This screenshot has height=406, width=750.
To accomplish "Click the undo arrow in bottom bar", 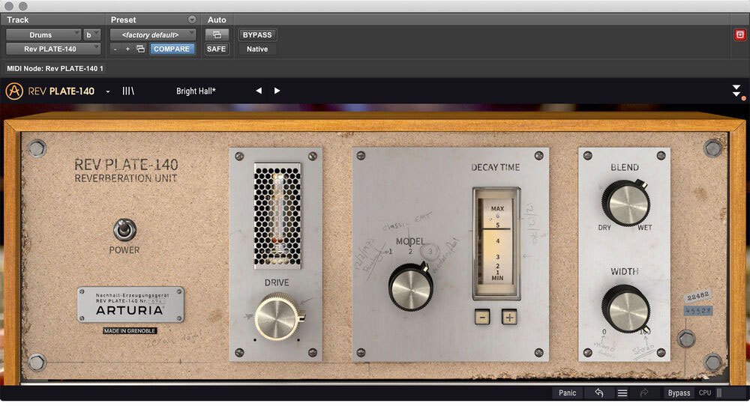I will click(x=599, y=393).
